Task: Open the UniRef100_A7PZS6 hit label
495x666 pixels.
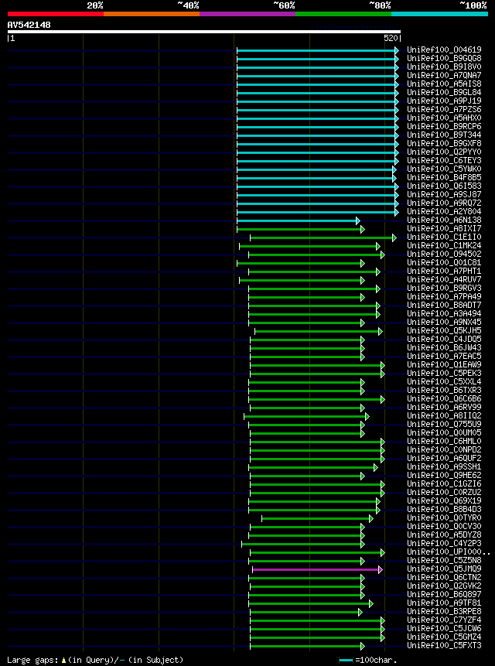Action: coord(444,109)
